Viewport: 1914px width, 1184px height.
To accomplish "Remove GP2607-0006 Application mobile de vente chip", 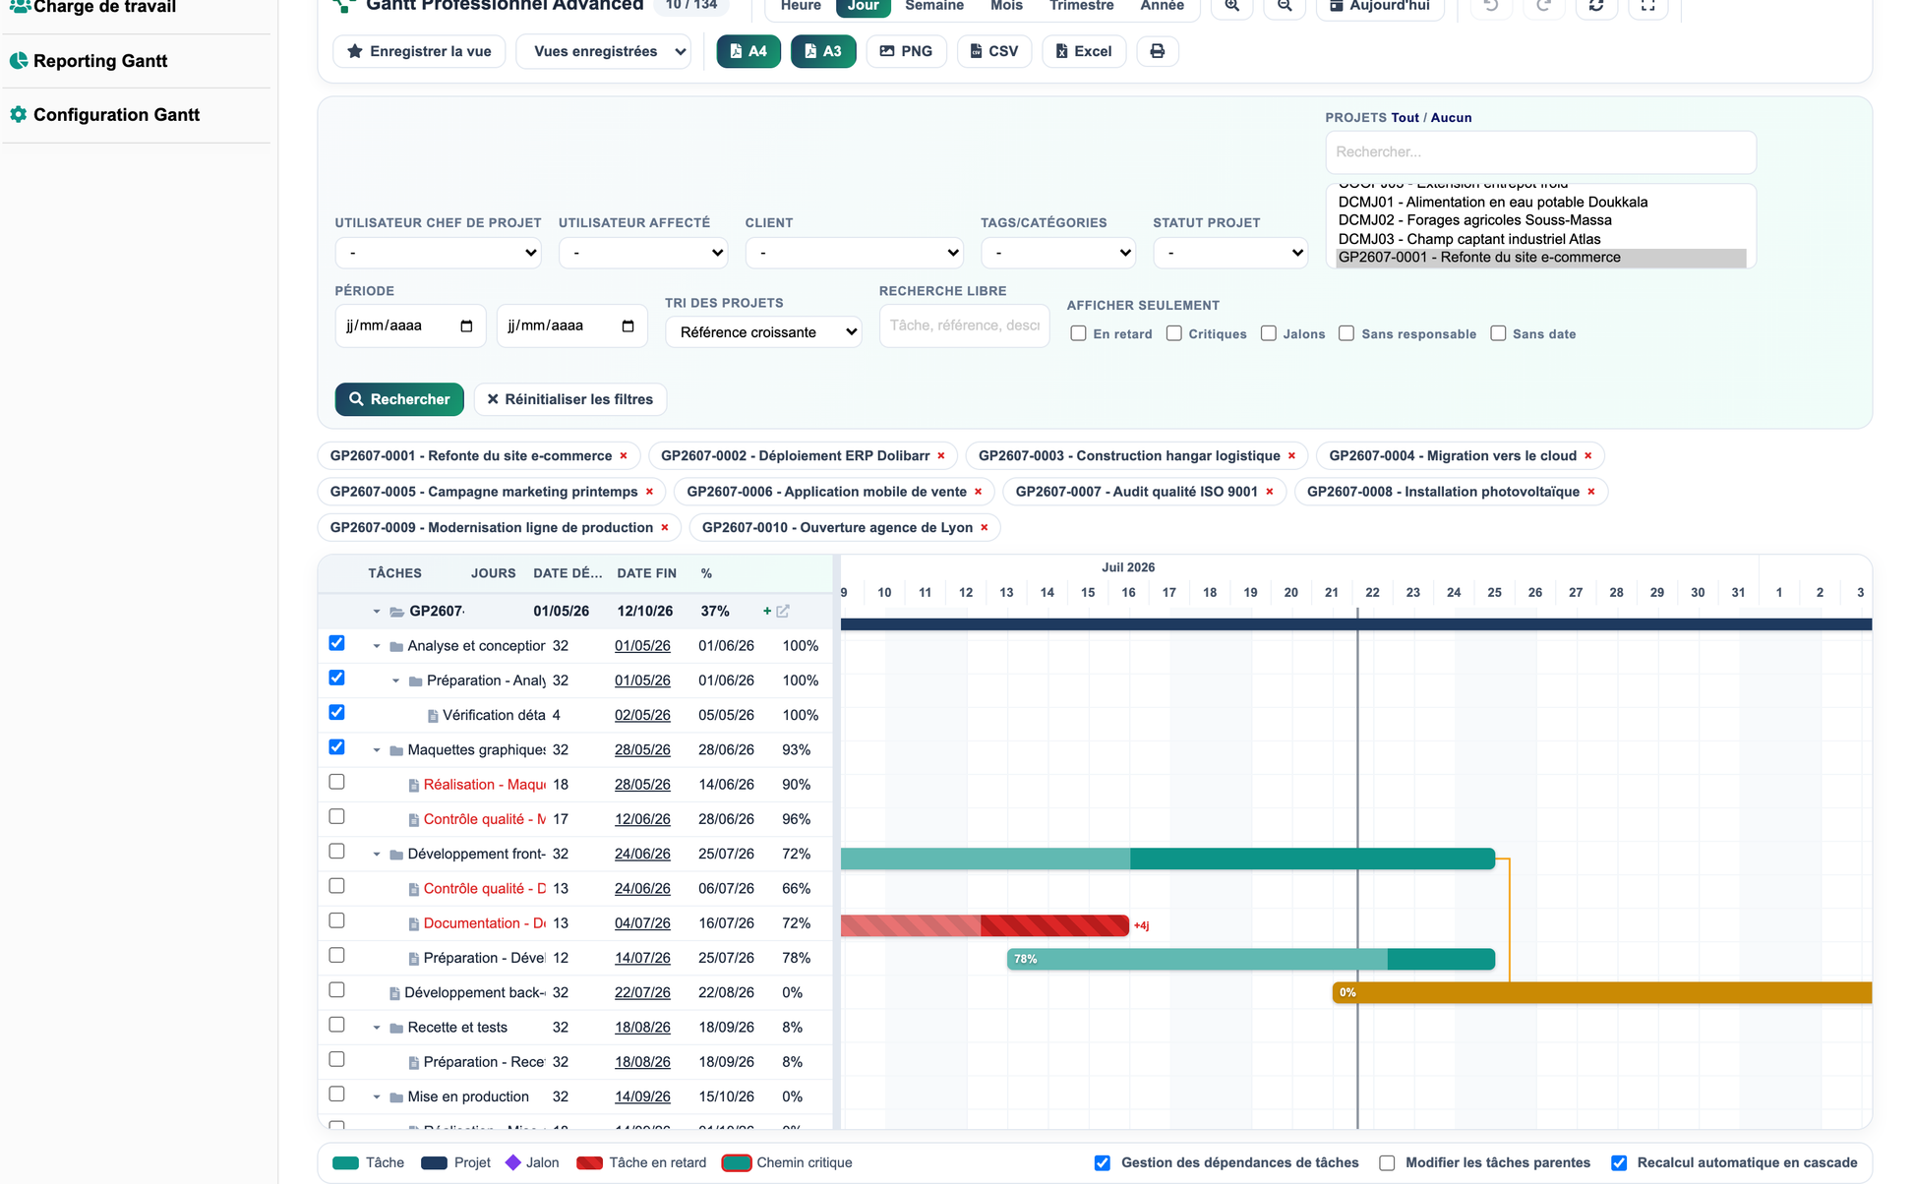I will pyautogui.click(x=978, y=492).
